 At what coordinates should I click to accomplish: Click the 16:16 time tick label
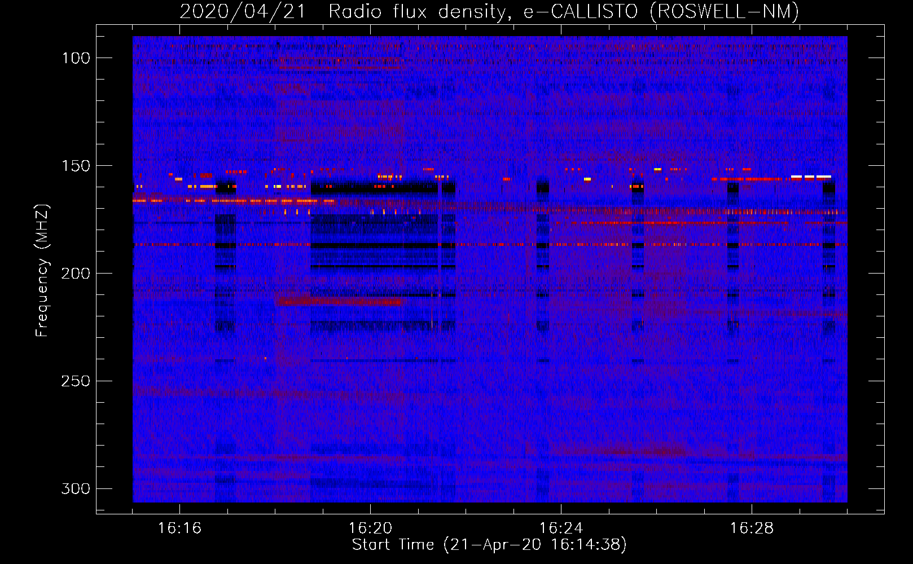tap(179, 528)
